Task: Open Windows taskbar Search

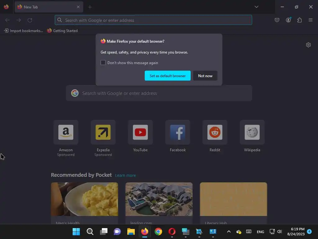Action: click(x=90, y=232)
